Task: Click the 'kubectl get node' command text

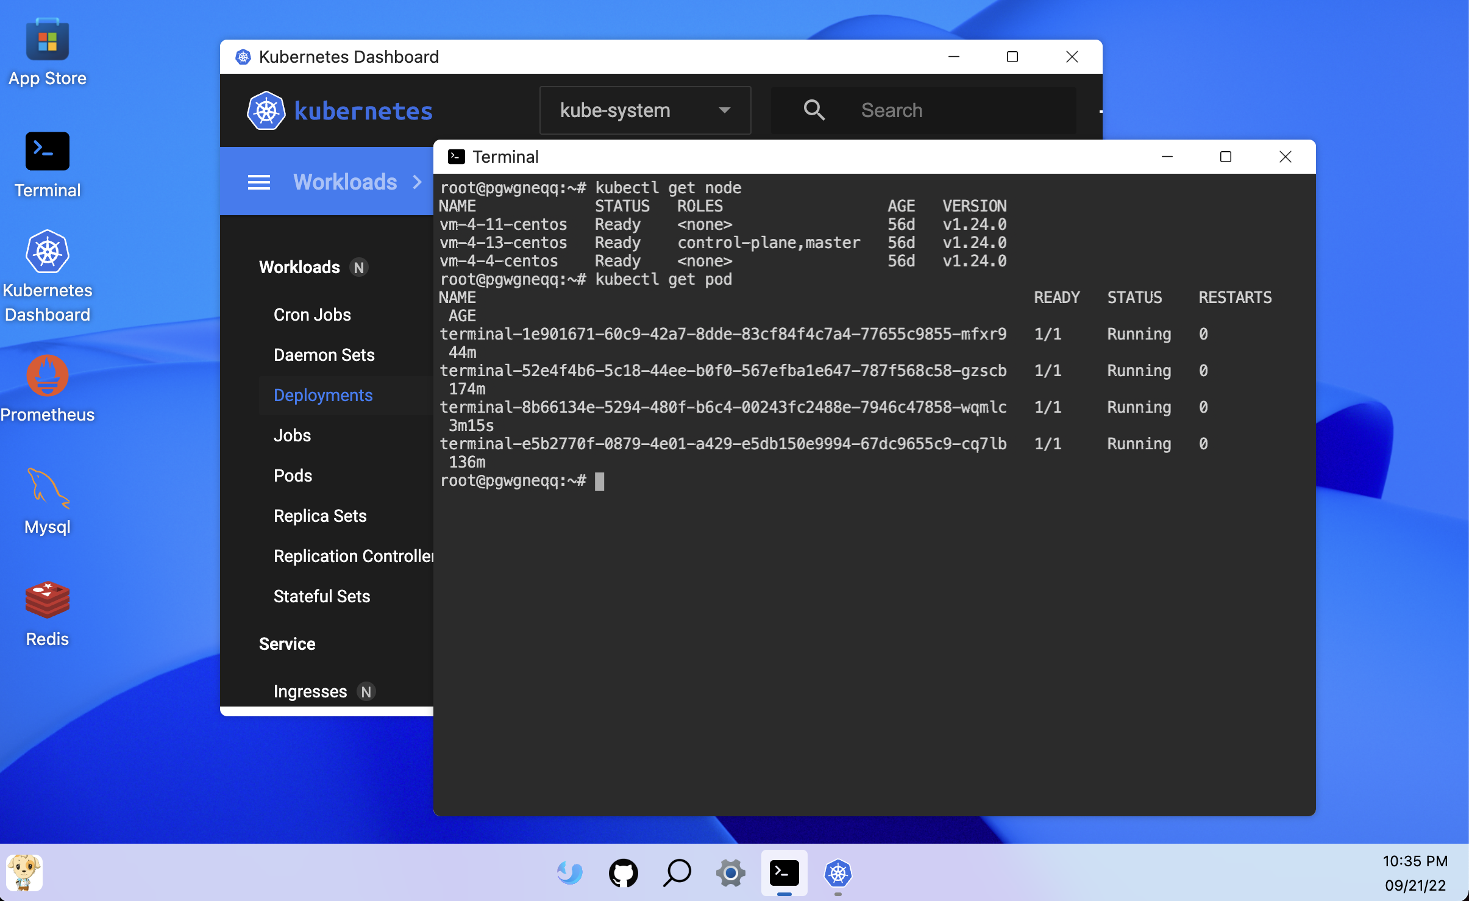Action: point(668,188)
